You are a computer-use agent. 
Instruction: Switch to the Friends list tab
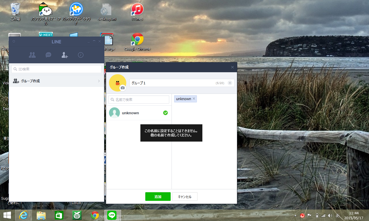(32, 55)
